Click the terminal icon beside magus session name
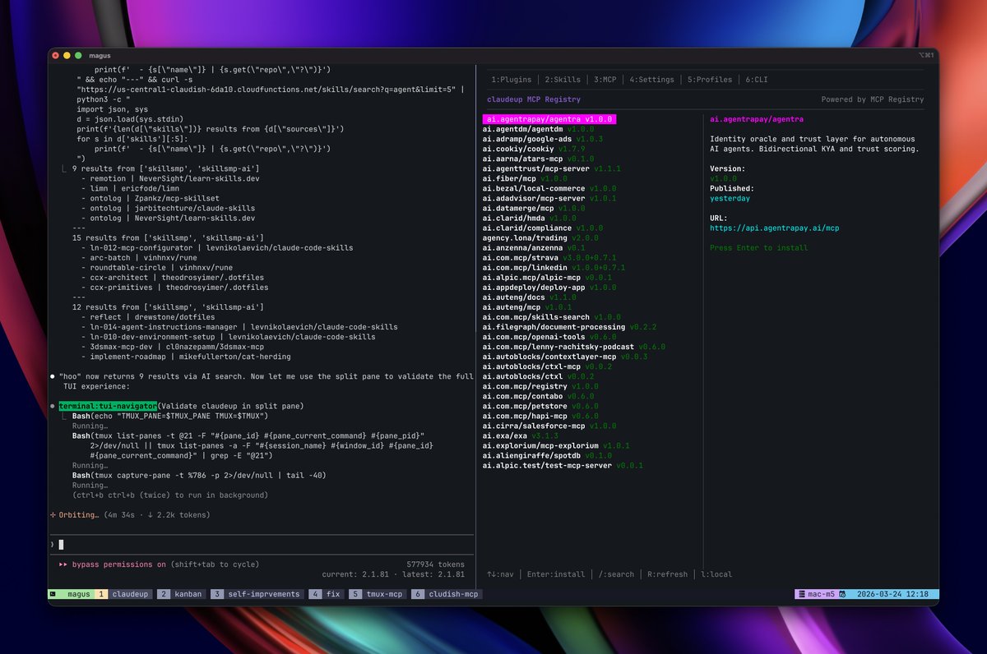 [53, 593]
